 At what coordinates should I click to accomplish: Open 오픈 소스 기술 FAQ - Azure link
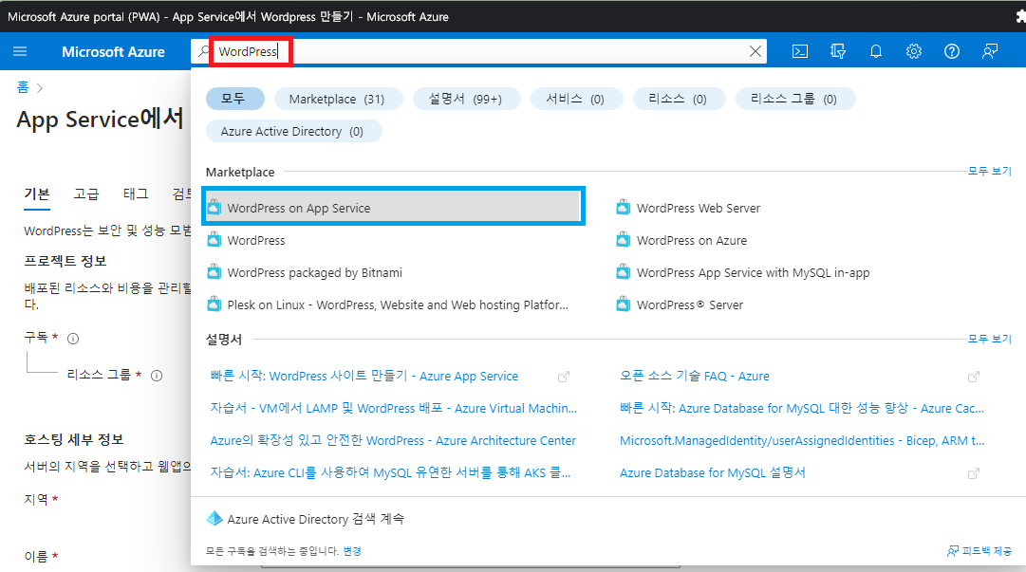(694, 376)
